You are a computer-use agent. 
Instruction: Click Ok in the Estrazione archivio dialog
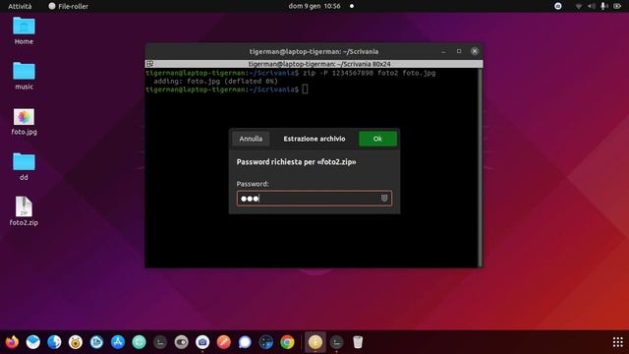pyautogui.click(x=377, y=139)
